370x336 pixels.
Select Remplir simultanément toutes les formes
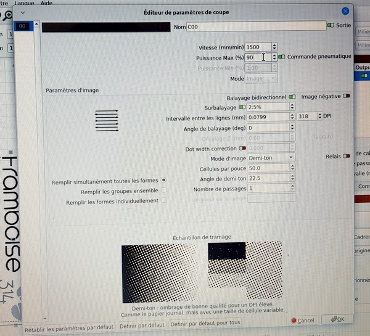click(163, 180)
